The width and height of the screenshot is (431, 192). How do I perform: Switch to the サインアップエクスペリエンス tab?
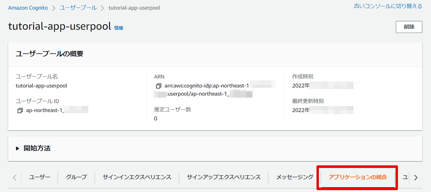(224, 177)
